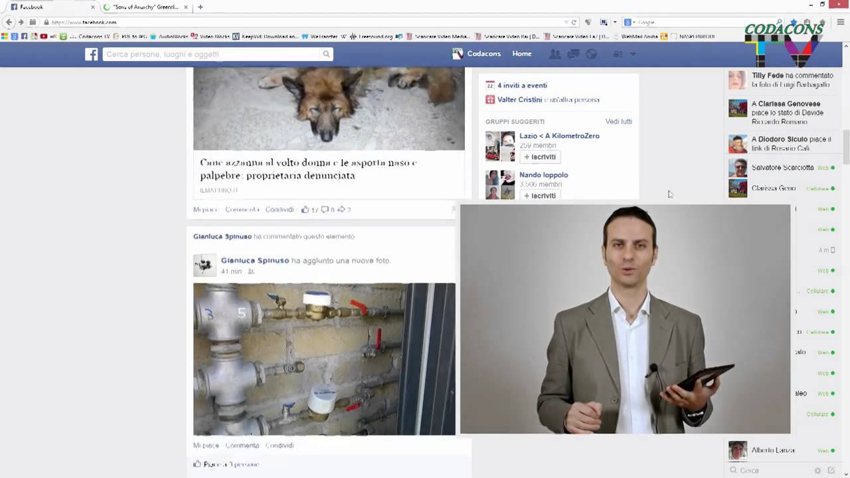Reload the page with the refresh icon

coord(574,22)
